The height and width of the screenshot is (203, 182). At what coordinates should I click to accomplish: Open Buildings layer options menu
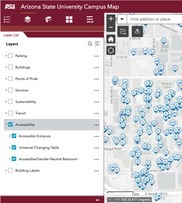pyautogui.click(x=96, y=67)
